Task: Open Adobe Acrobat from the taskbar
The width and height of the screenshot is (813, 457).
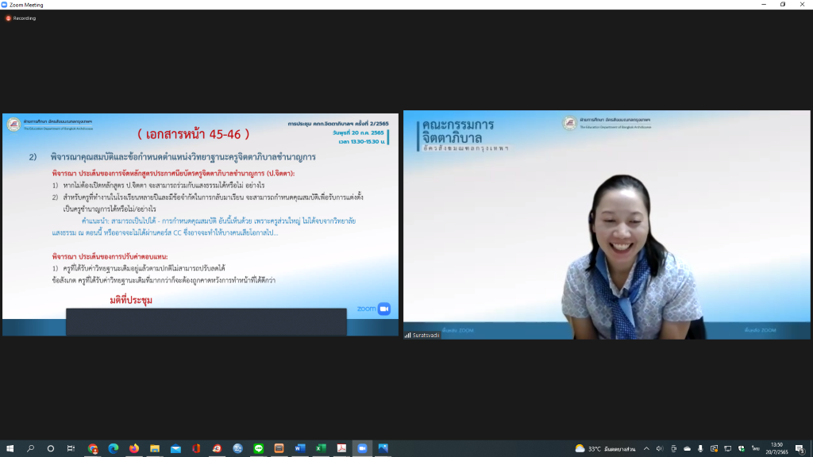Action: pos(341,448)
